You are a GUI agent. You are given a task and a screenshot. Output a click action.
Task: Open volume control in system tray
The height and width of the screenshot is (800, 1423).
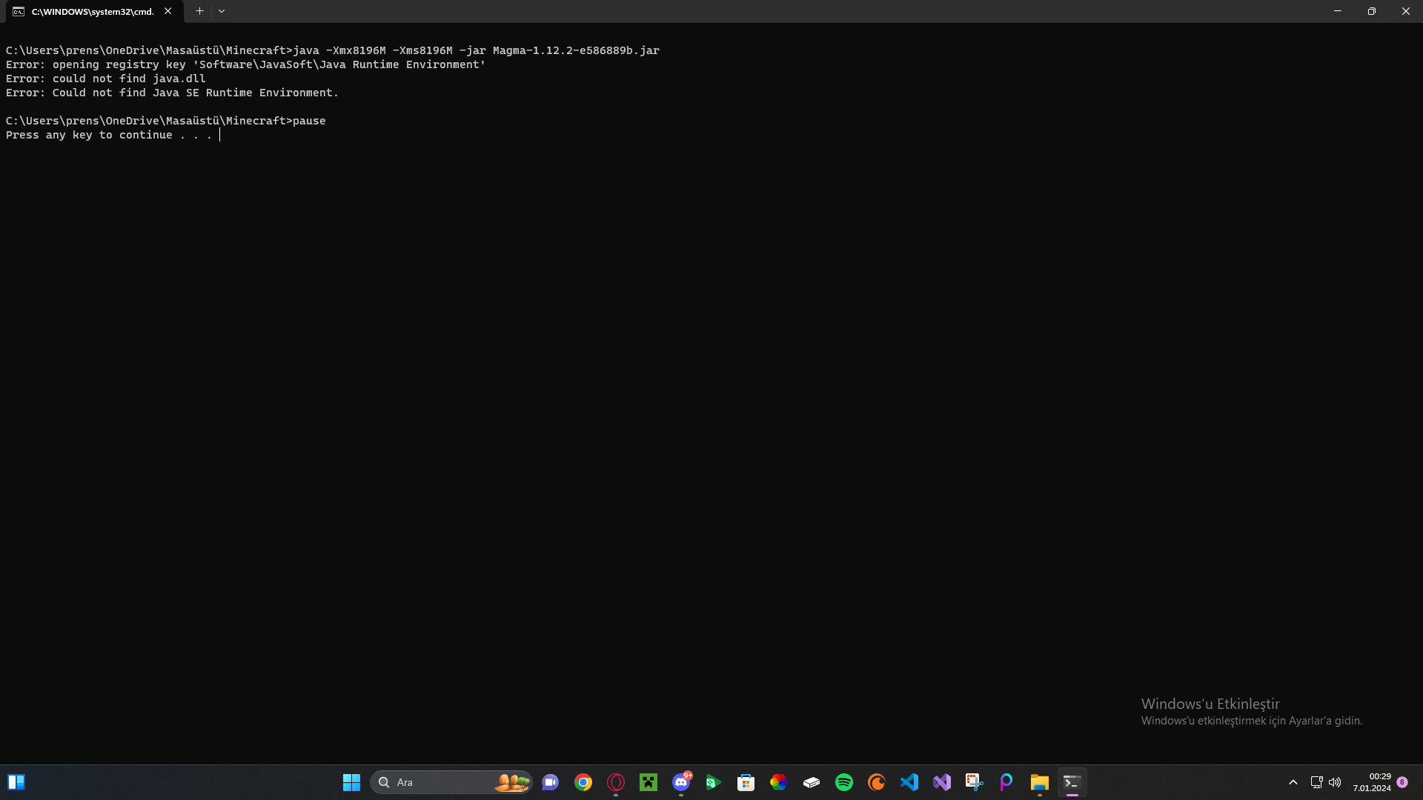tap(1335, 782)
